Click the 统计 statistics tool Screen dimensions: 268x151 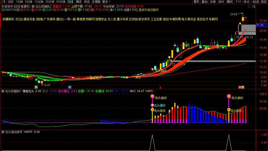click(x=221, y=2)
